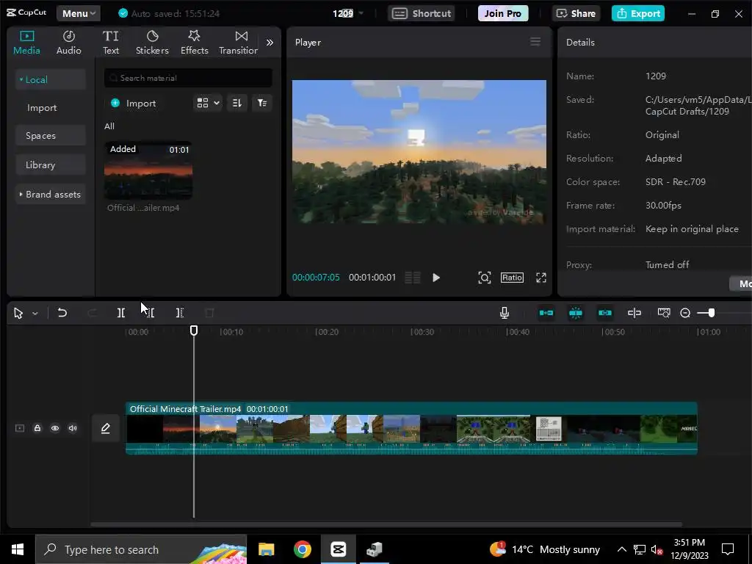752x564 pixels.
Task: Toggle linkage option in timeline
Action: tap(605, 313)
